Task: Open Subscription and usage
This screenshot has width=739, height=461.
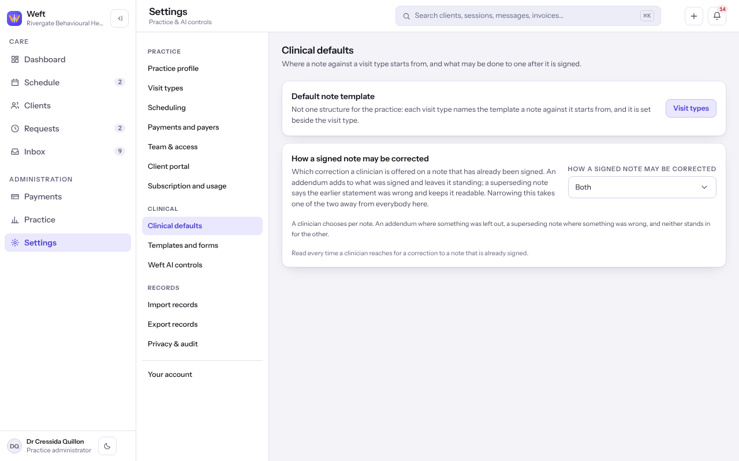Action: pos(202,186)
